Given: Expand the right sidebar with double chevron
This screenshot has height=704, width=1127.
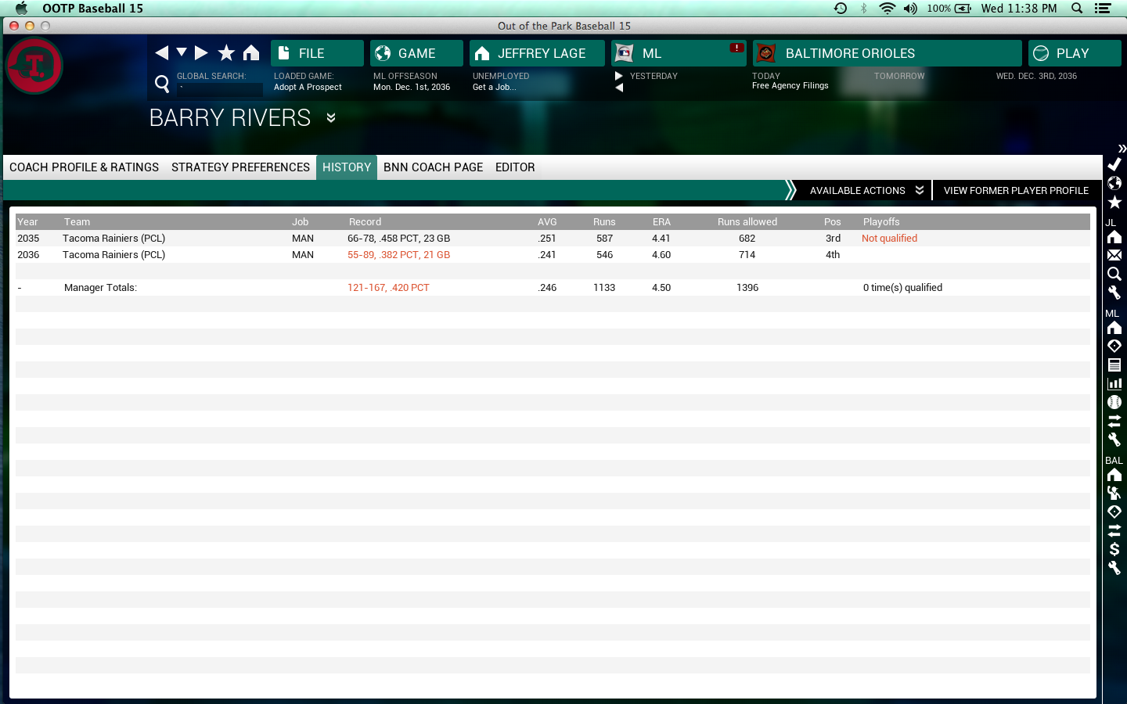Looking at the screenshot, I should [x=1122, y=148].
